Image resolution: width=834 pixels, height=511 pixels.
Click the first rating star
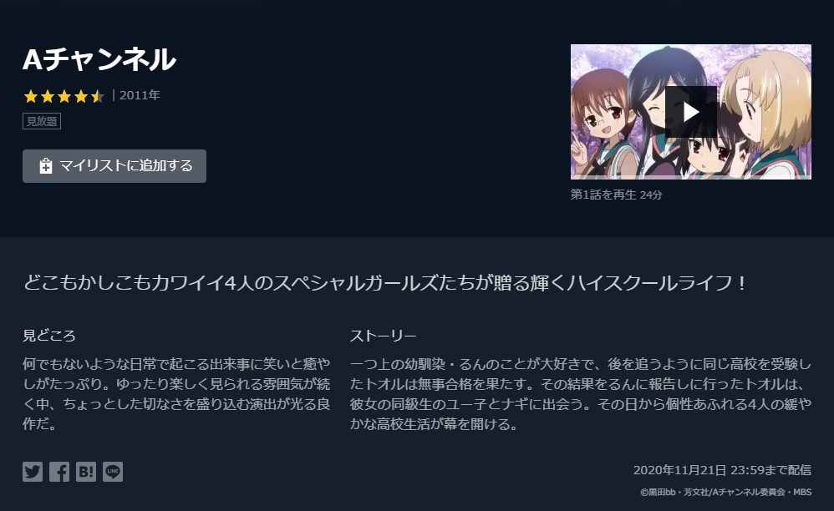(x=31, y=96)
